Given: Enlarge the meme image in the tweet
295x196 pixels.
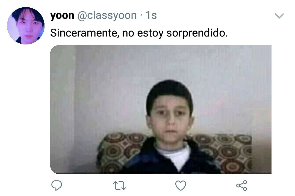Looking at the screenshot, I should (x=161, y=110).
